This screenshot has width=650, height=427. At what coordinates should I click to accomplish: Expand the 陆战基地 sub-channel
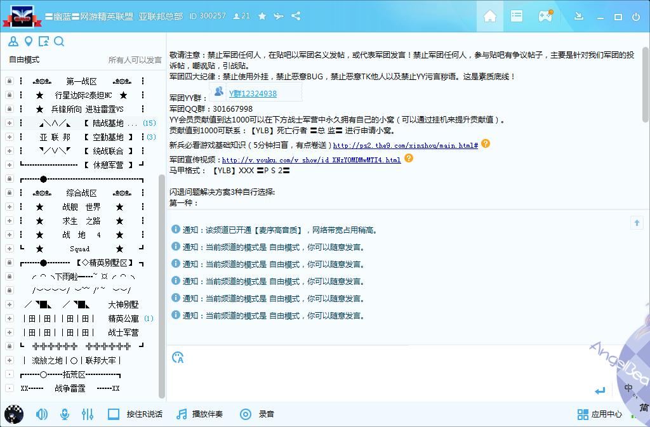[x=9, y=123]
